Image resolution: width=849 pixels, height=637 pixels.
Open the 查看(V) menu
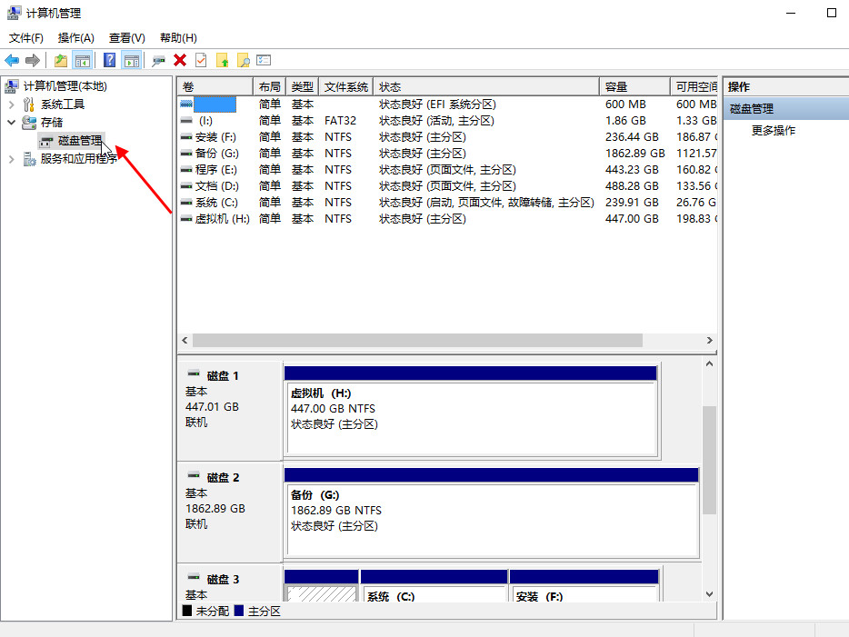tap(126, 37)
